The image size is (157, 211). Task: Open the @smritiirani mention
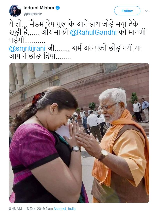[27, 48]
